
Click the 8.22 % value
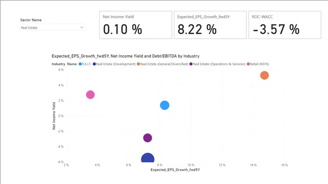(x=197, y=29)
